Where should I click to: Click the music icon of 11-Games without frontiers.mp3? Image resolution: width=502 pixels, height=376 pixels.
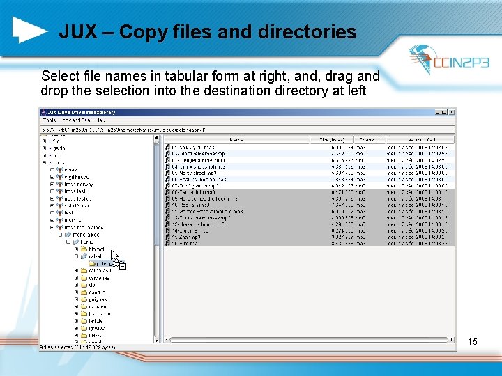pyautogui.click(x=167, y=212)
